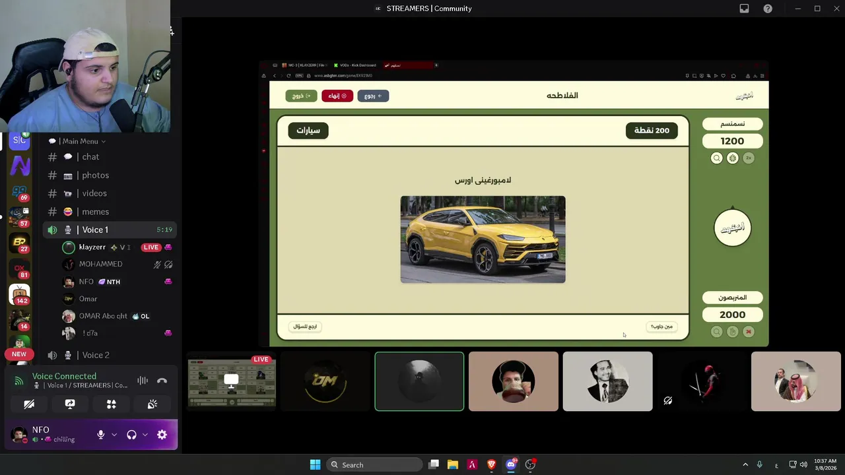Deafen with the headphones icon
Screen dimensions: 845x475
[131, 435]
